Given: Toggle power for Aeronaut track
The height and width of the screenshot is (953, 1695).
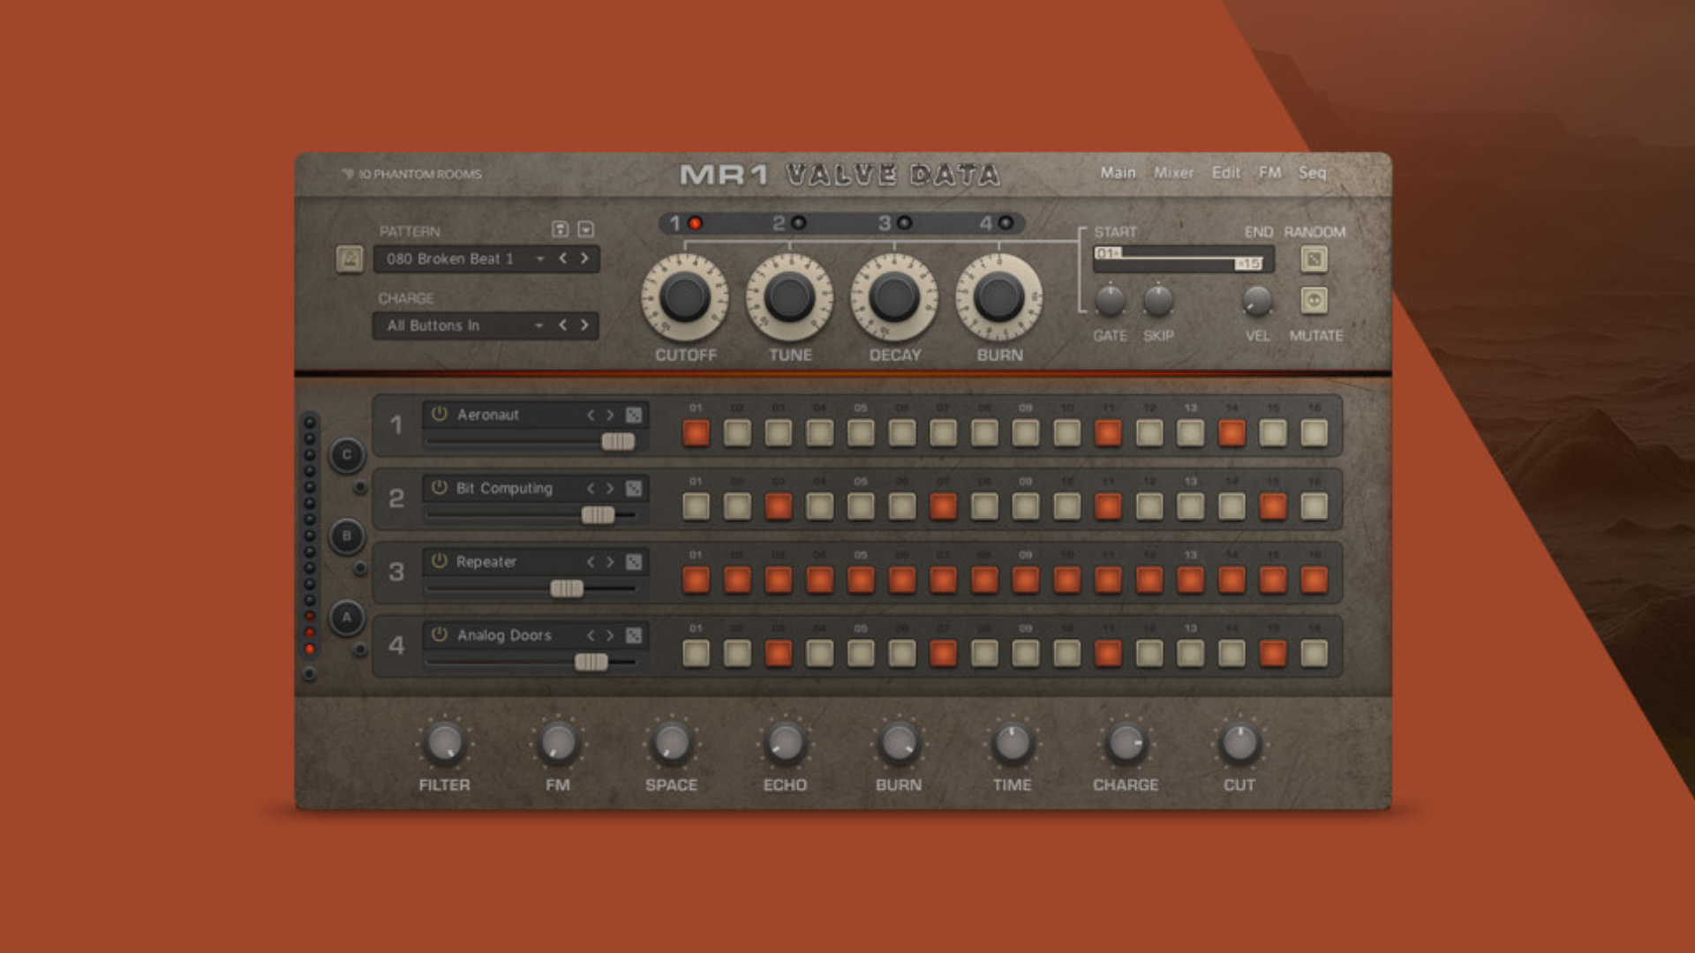Looking at the screenshot, I should point(439,414).
